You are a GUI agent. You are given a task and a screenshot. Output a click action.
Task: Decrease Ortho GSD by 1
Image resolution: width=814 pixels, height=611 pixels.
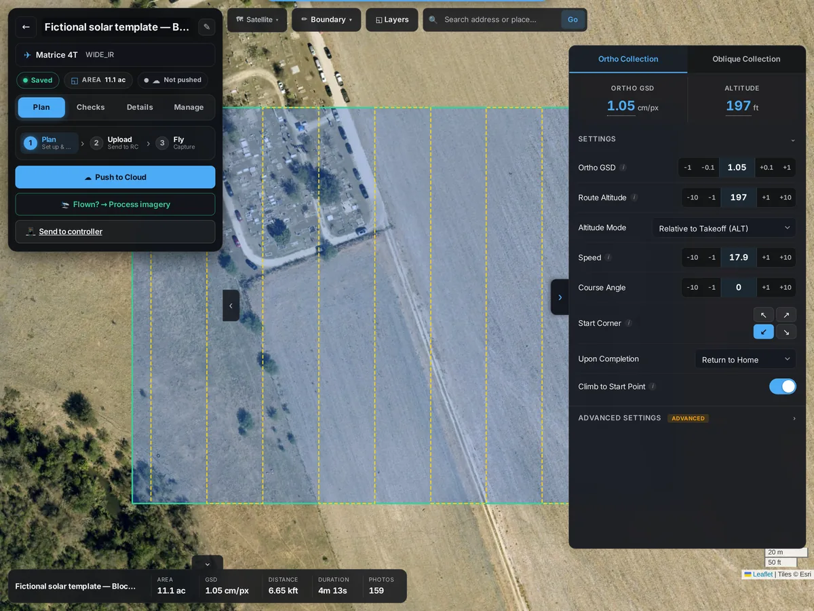pyautogui.click(x=688, y=168)
